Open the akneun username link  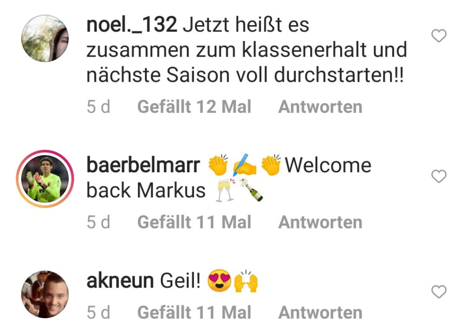[120, 281]
